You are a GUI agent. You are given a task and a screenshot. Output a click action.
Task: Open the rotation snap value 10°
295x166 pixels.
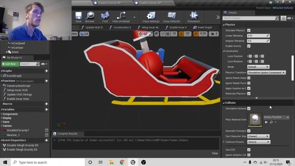click(x=188, y=34)
